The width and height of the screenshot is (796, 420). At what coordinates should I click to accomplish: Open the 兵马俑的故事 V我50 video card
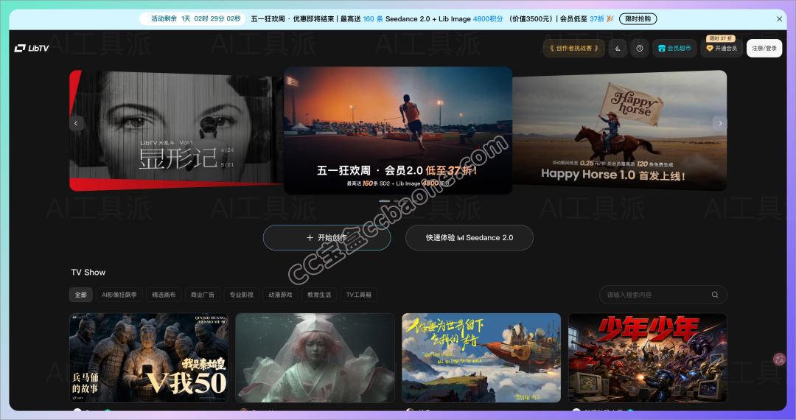point(149,357)
